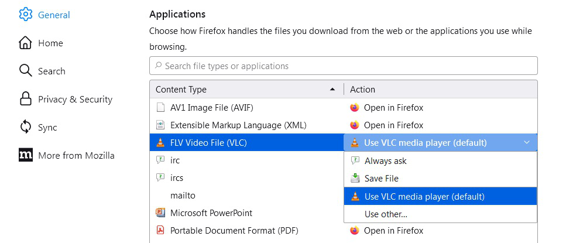Click the Save File download icon
This screenshot has width=566, height=243.
click(x=355, y=178)
